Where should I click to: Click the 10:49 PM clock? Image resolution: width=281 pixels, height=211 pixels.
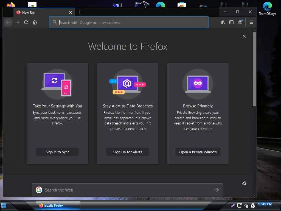click(x=265, y=204)
